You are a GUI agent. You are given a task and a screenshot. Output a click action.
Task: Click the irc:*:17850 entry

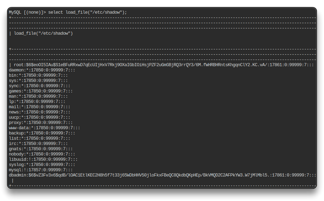click(38, 144)
